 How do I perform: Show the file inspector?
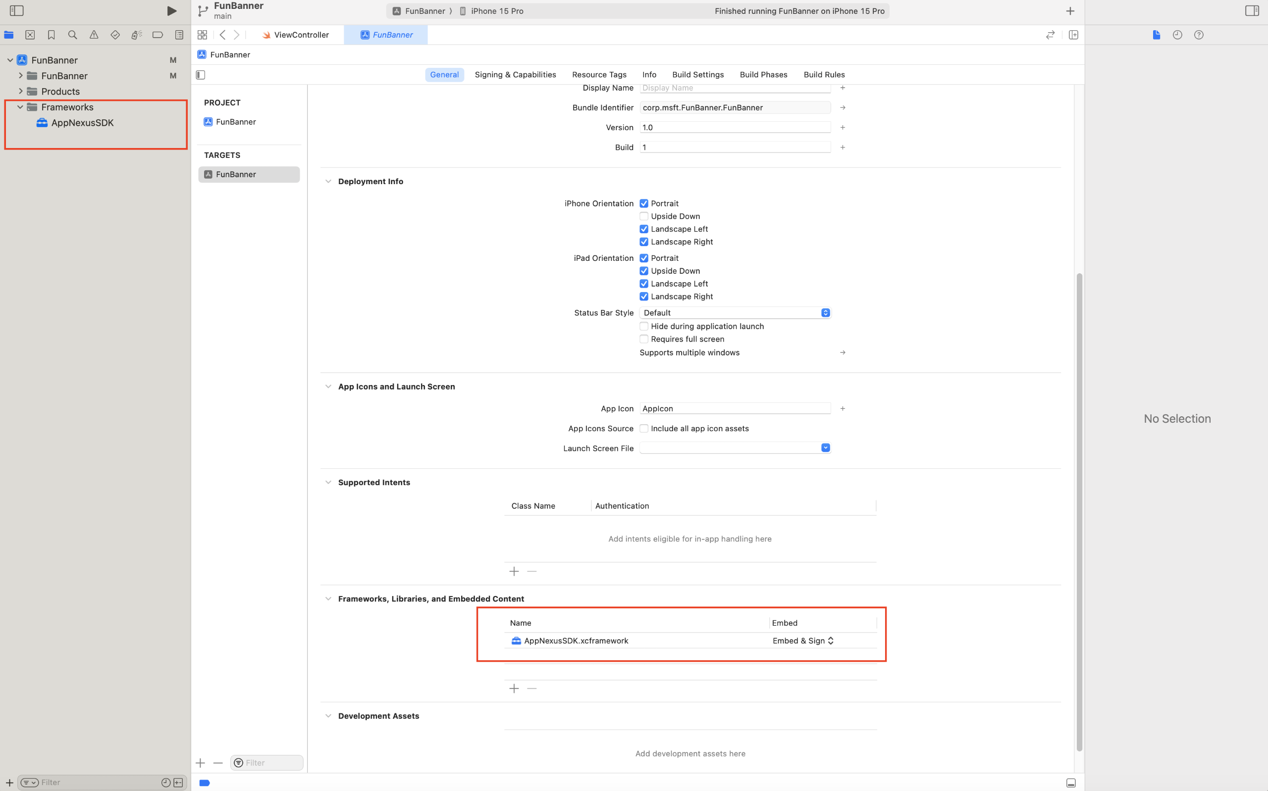1156,35
